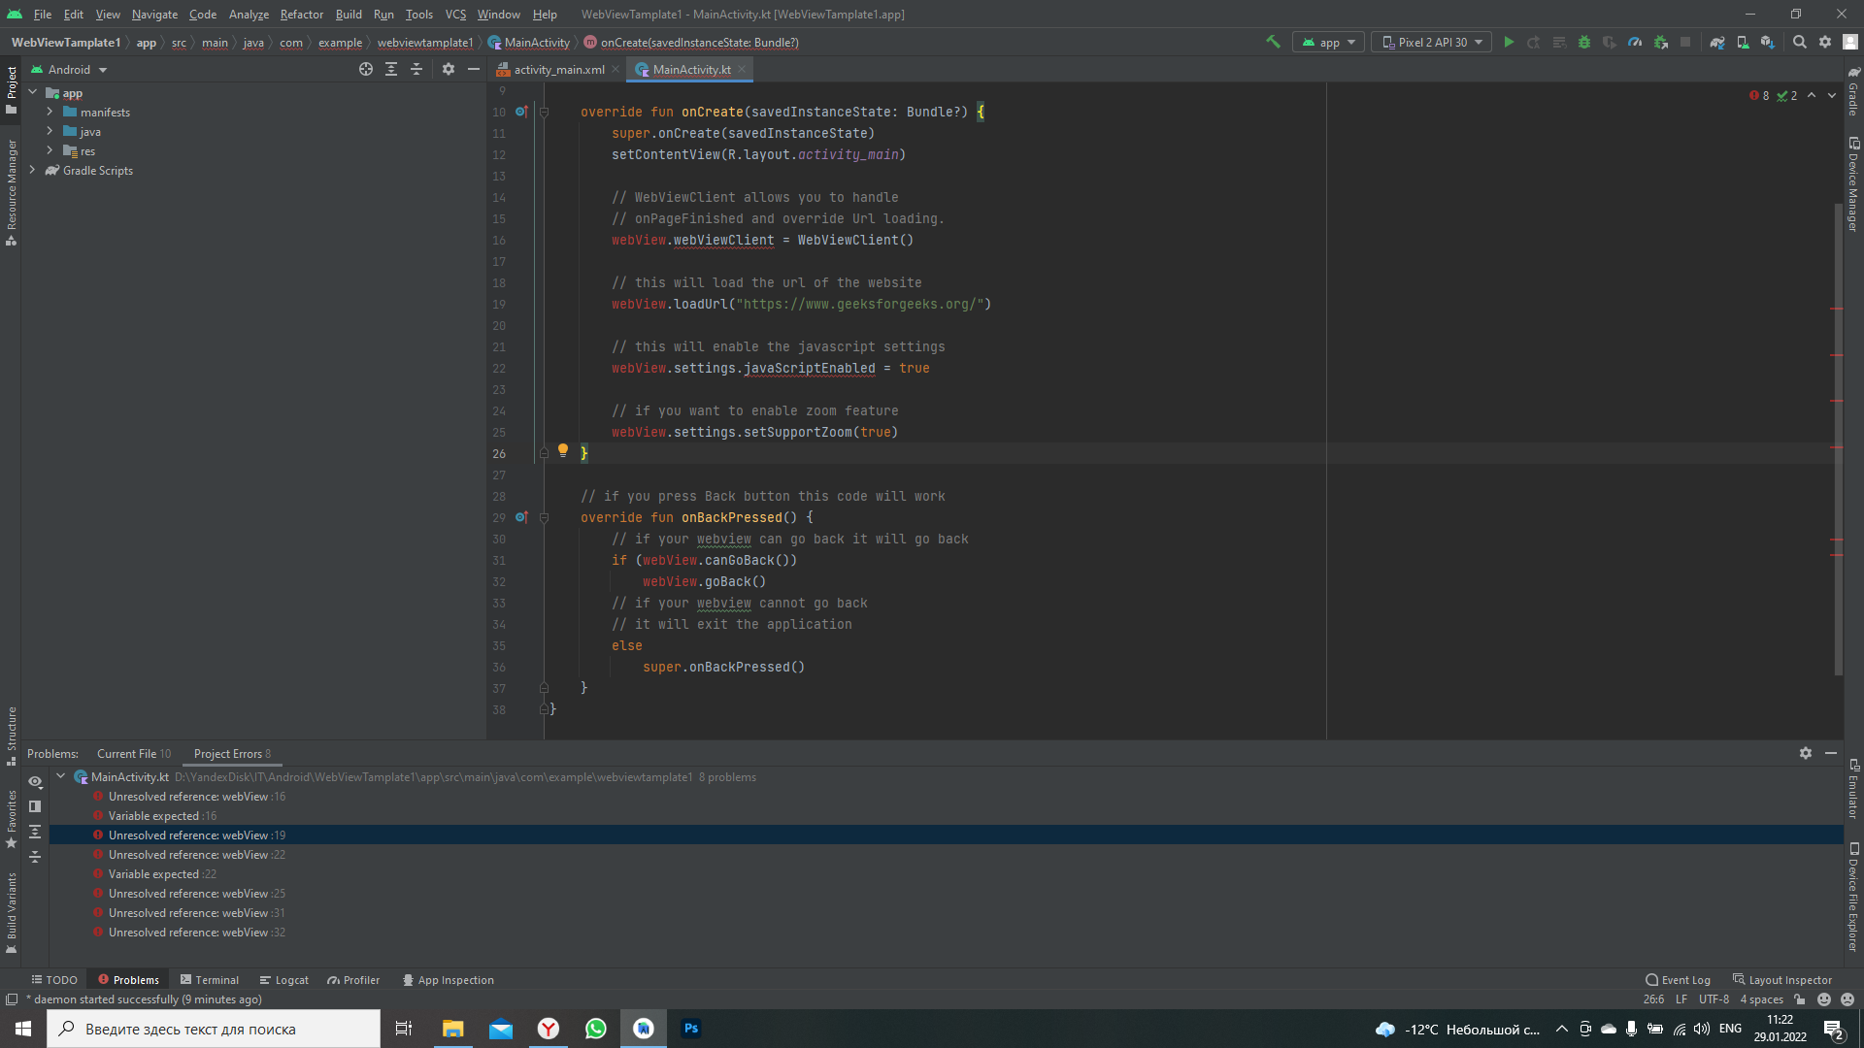Click the Search Everywhere magnifier icon
Viewport: 1864px width, 1048px height.
(x=1800, y=42)
